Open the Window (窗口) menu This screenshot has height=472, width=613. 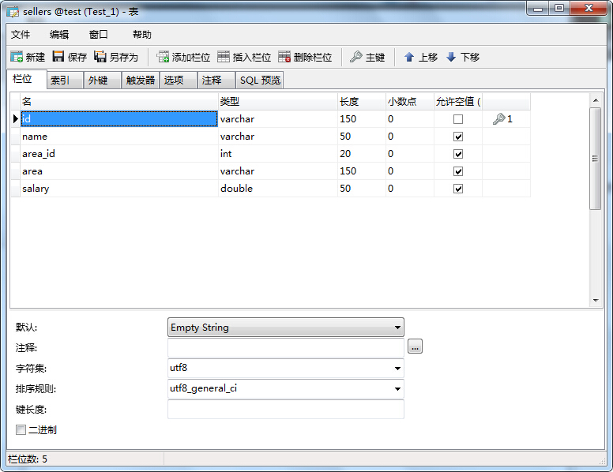click(98, 35)
